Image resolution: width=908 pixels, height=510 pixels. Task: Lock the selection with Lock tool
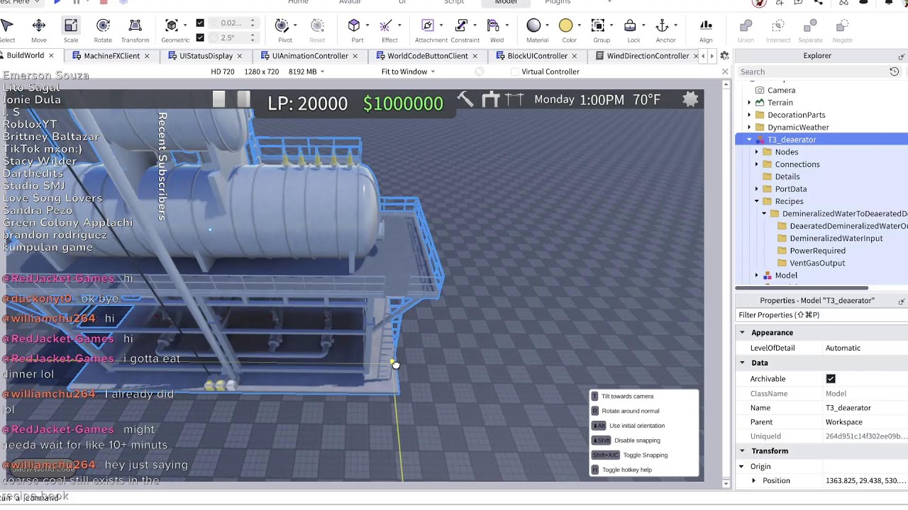(x=630, y=26)
